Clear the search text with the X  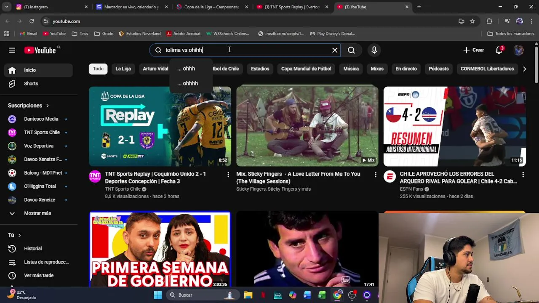click(x=335, y=50)
